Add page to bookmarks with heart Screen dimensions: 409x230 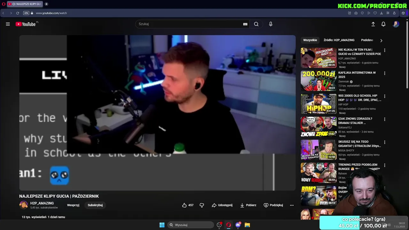(375, 13)
